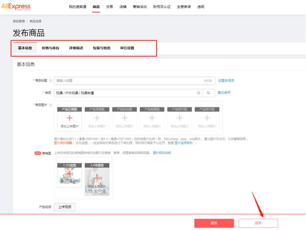Image resolution: width=306 pixels, height=230 pixels.
Task: Open the 生意参谋 menu in the top navigation
Action: click(x=184, y=7)
